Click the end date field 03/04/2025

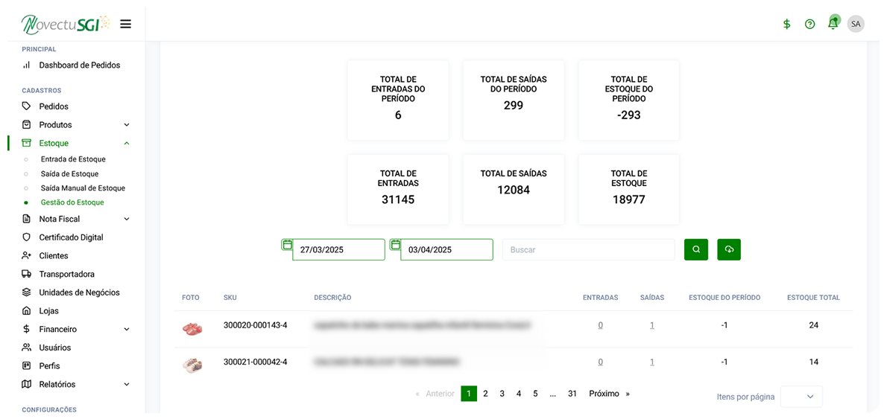click(446, 249)
